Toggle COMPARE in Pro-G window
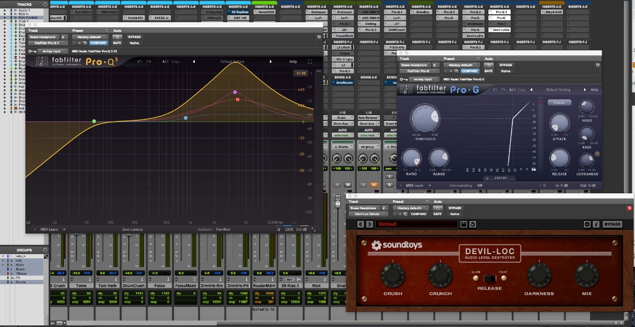Screen dimensions: 635x327 [x=469, y=71]
